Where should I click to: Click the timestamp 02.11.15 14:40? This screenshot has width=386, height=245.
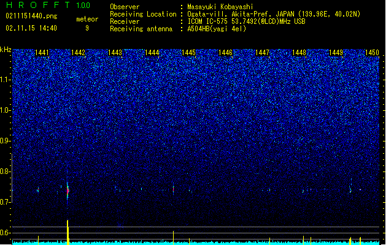point(31,28)
